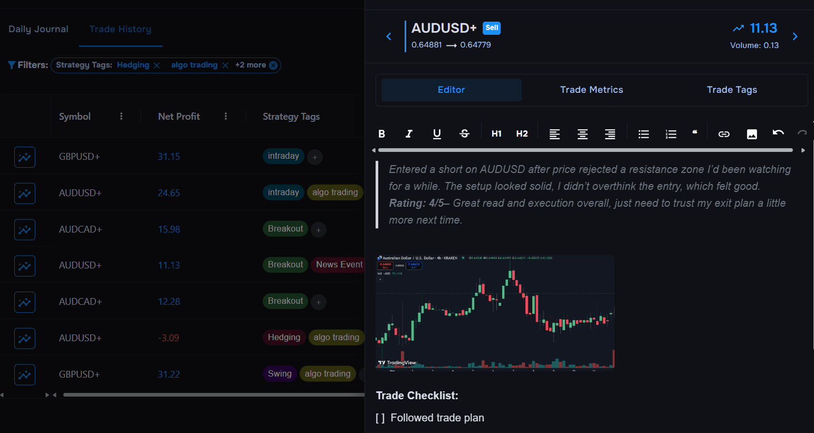
Task: Toggle underline in the note toolbar
Action: pyautogui.click(x=437, y=134)
